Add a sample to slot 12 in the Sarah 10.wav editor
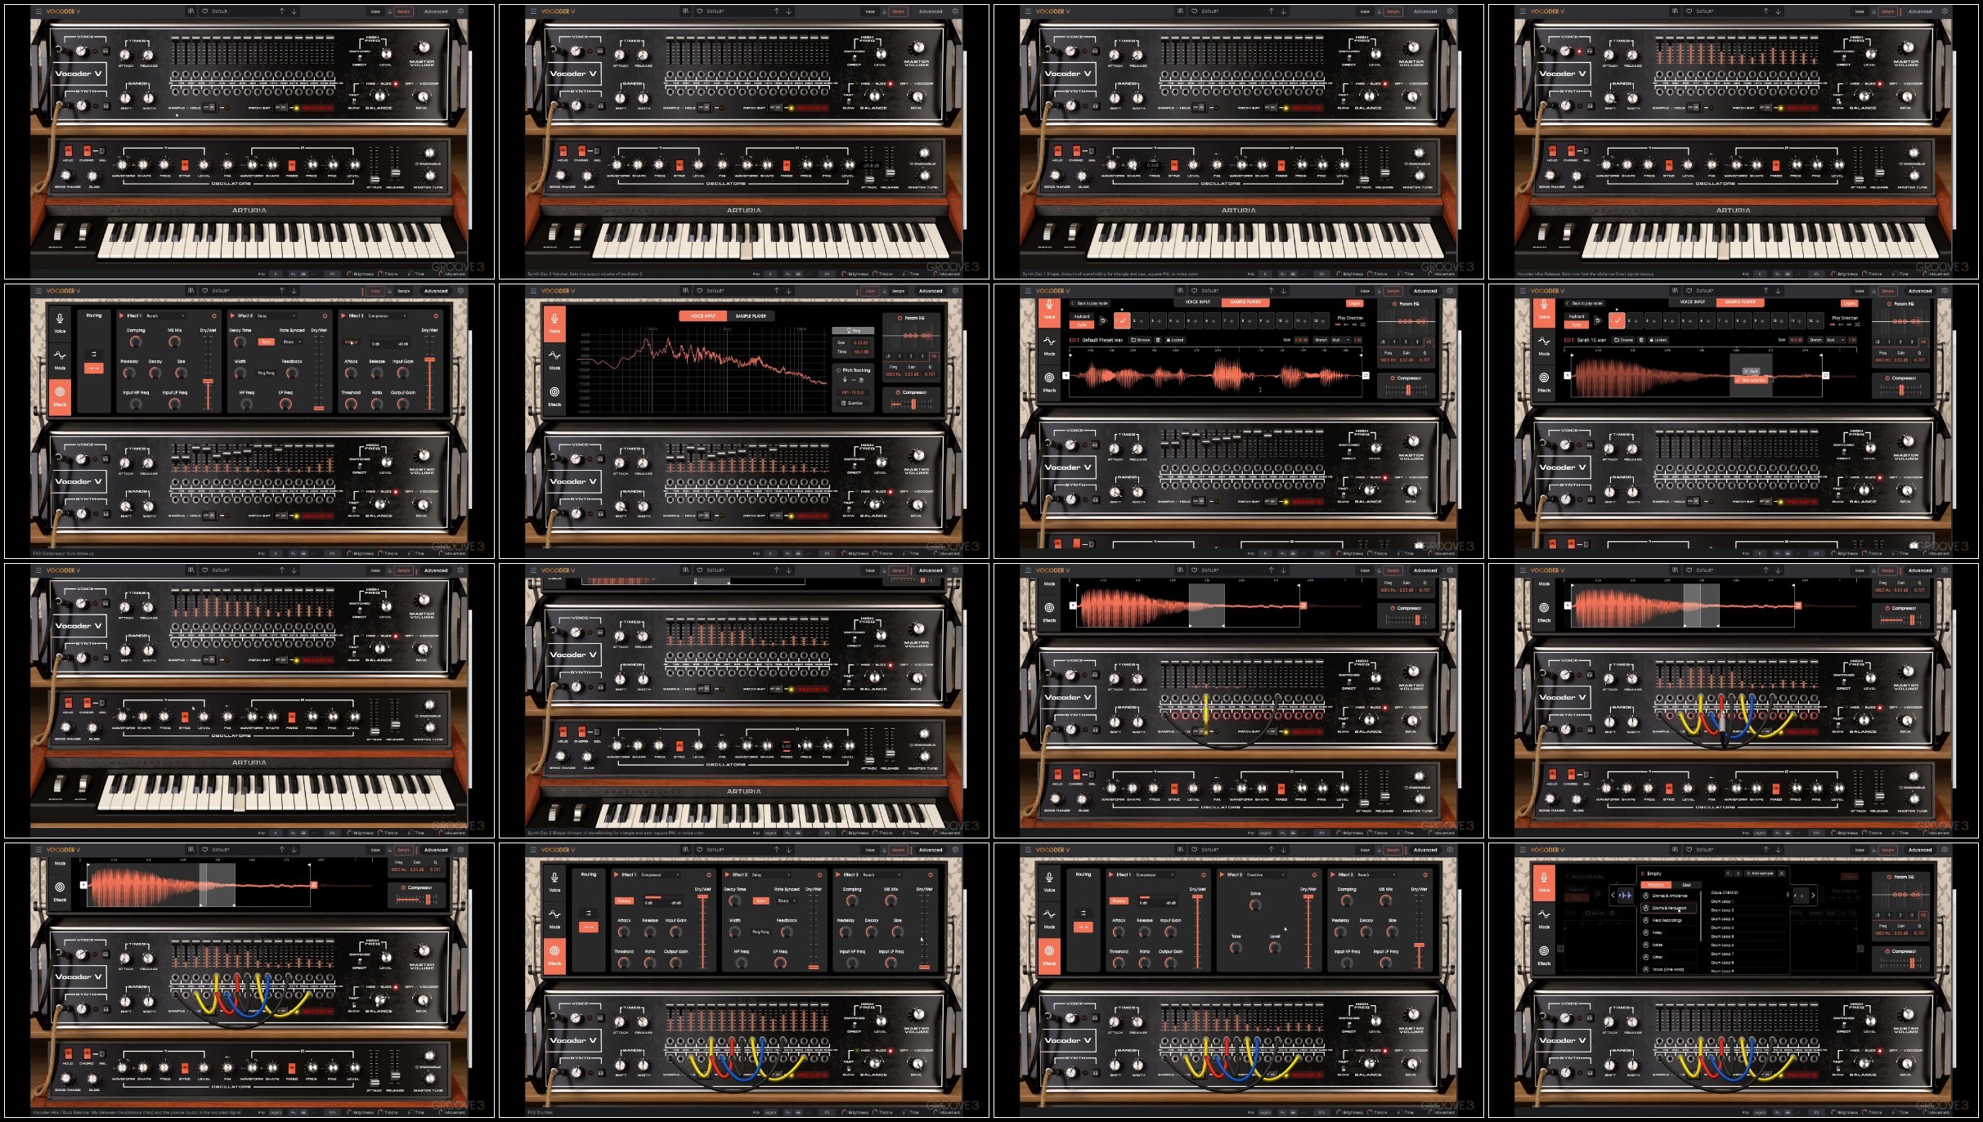1983x1122 pixels. click(1815, 321)
